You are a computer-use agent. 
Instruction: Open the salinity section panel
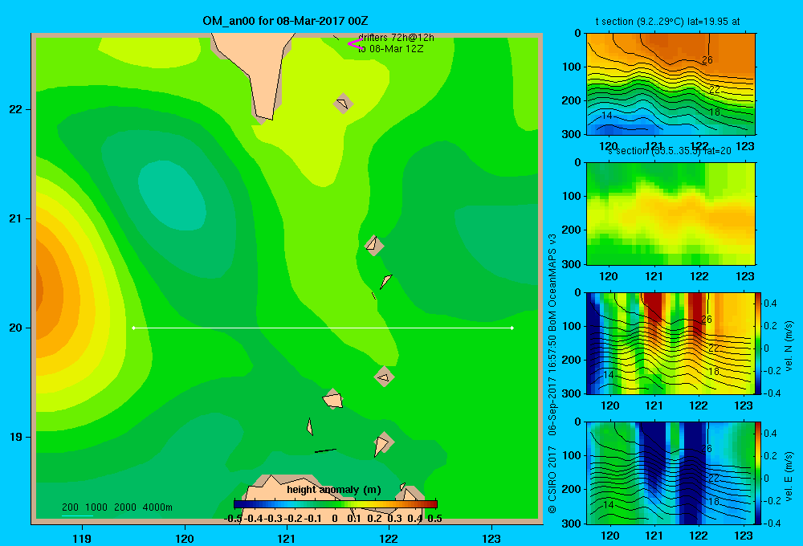pos(671,213)
